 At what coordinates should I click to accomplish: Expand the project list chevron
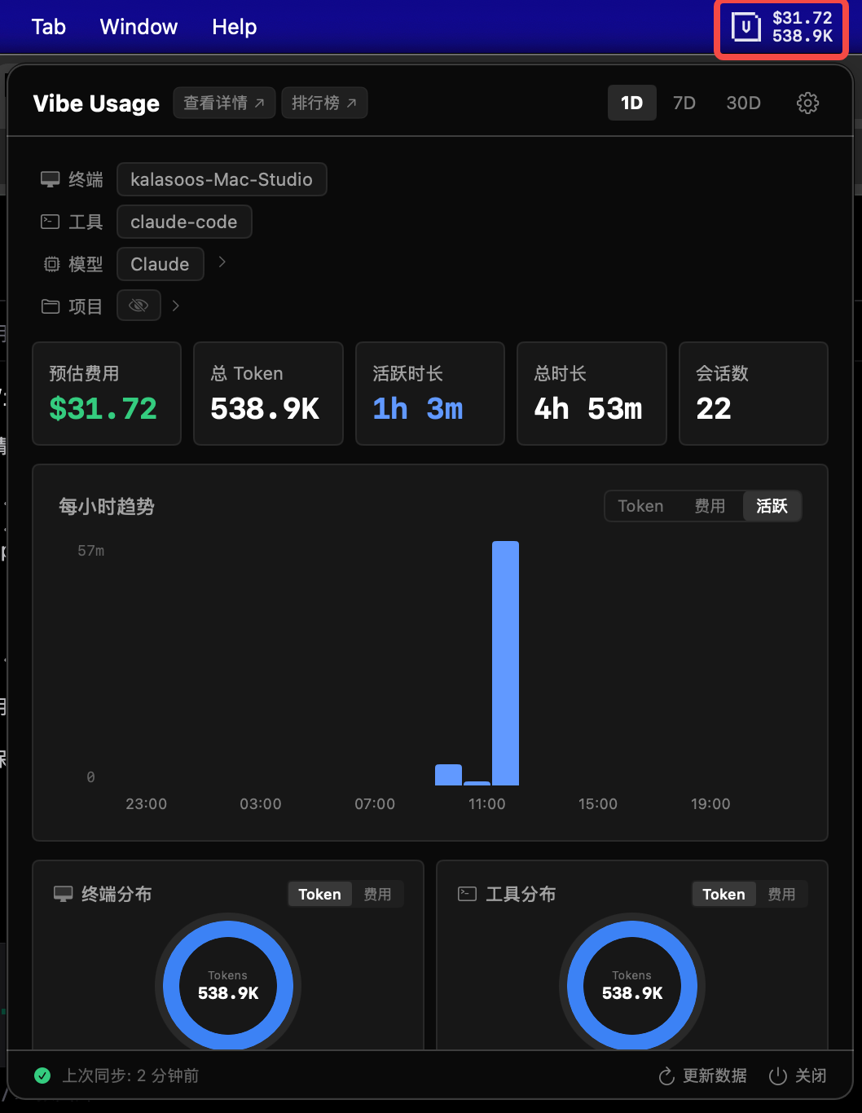tap(175, 306)
